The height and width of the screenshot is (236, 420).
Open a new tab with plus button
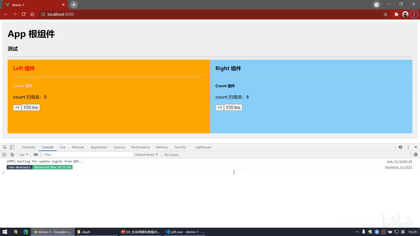[x=74, y=5]
